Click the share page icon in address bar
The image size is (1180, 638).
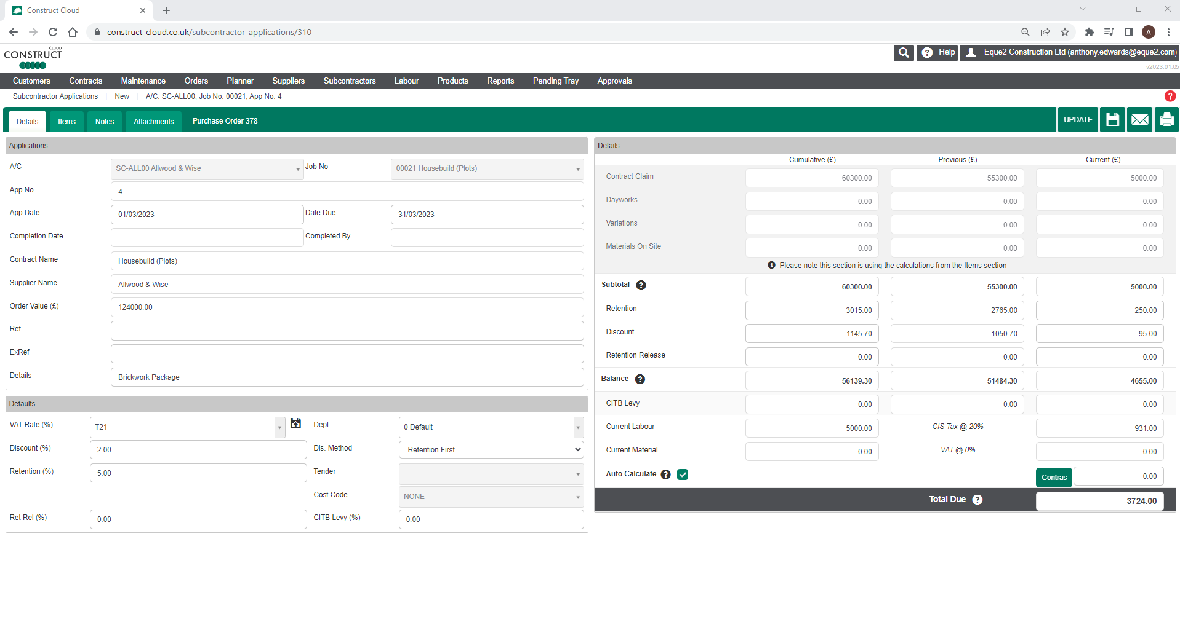[x=1045, y=32]
